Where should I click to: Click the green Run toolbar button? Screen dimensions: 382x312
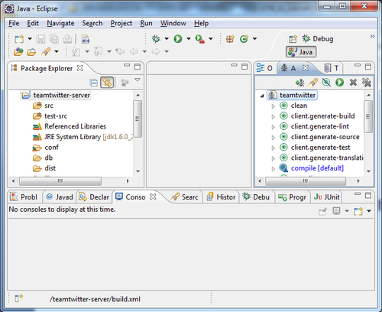[x=178, y=39]
